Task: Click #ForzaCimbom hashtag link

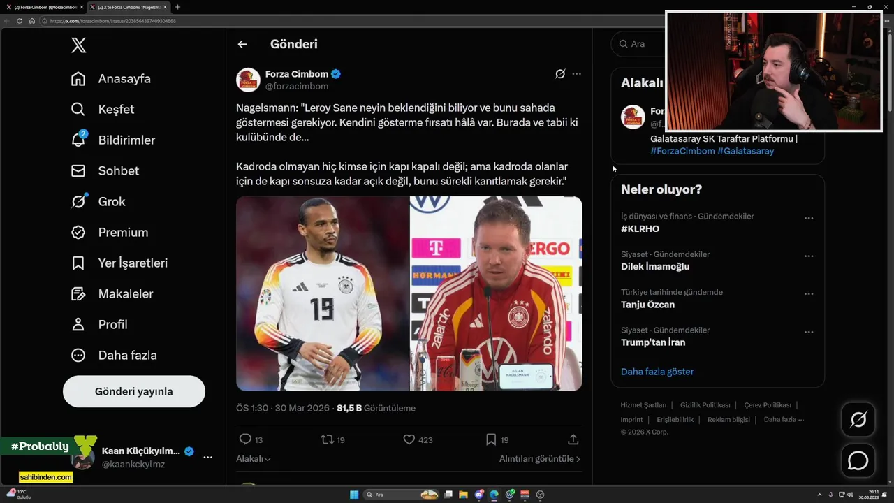Action: [682, 151]
